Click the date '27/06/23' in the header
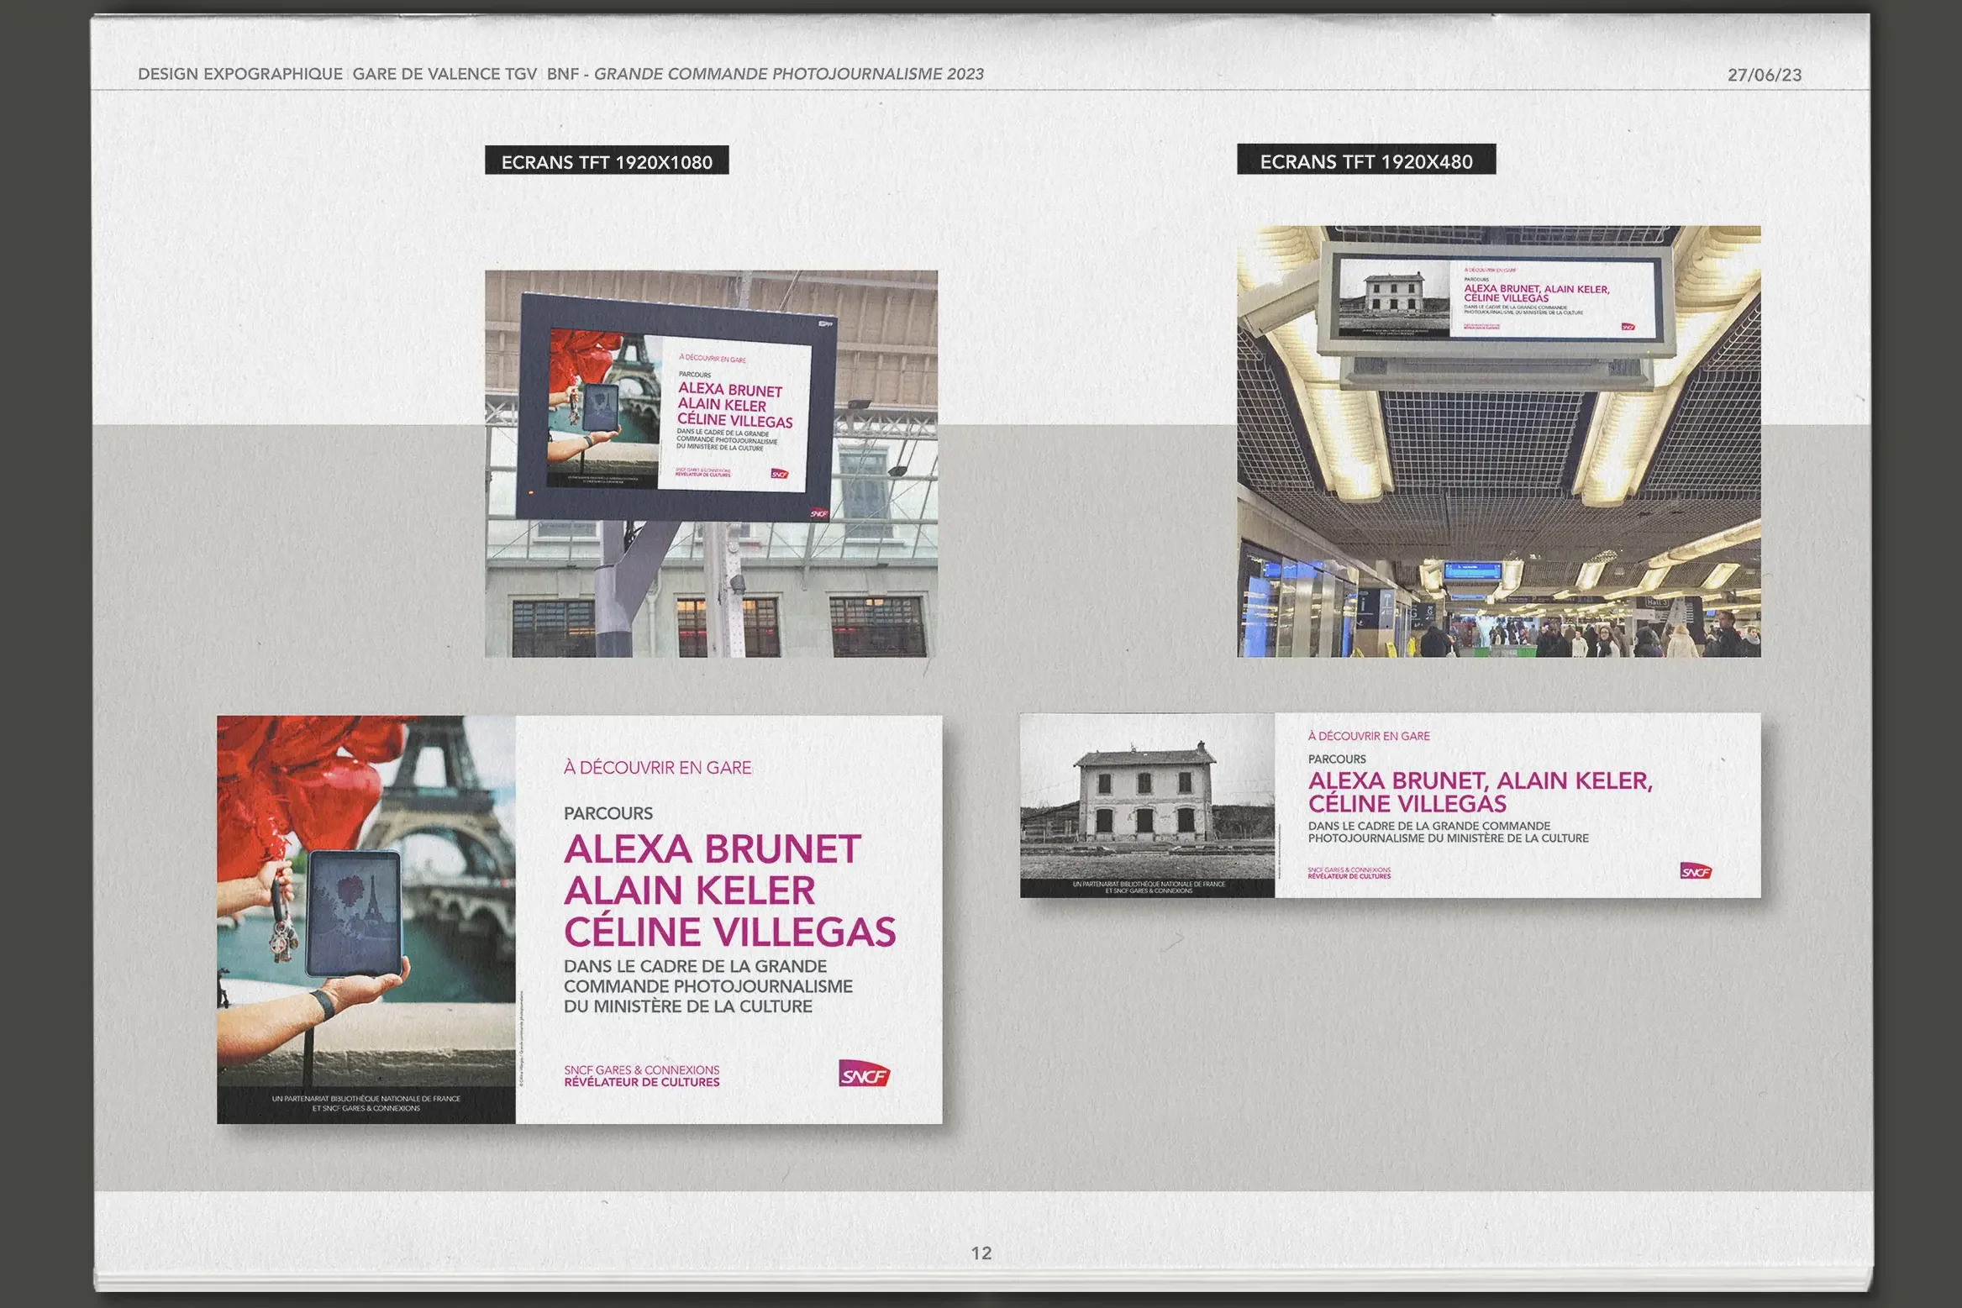Viewport: 1962px width, 1308px height. [1765, 75]
